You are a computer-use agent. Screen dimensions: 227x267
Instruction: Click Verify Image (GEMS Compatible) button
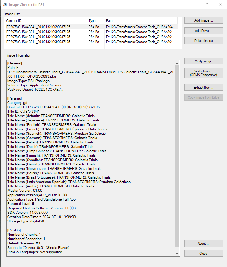point(204,73)
